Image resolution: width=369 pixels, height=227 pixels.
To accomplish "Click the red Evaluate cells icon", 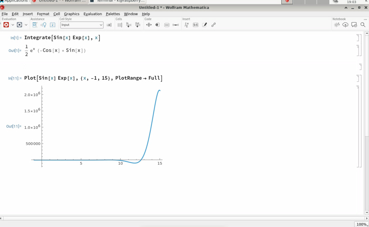I will coord(6,25).
